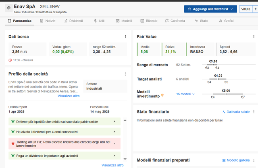The image size is (258, 168).
Task: Open the Profilo della società three-dot menu
Action: tap(125, 74)
